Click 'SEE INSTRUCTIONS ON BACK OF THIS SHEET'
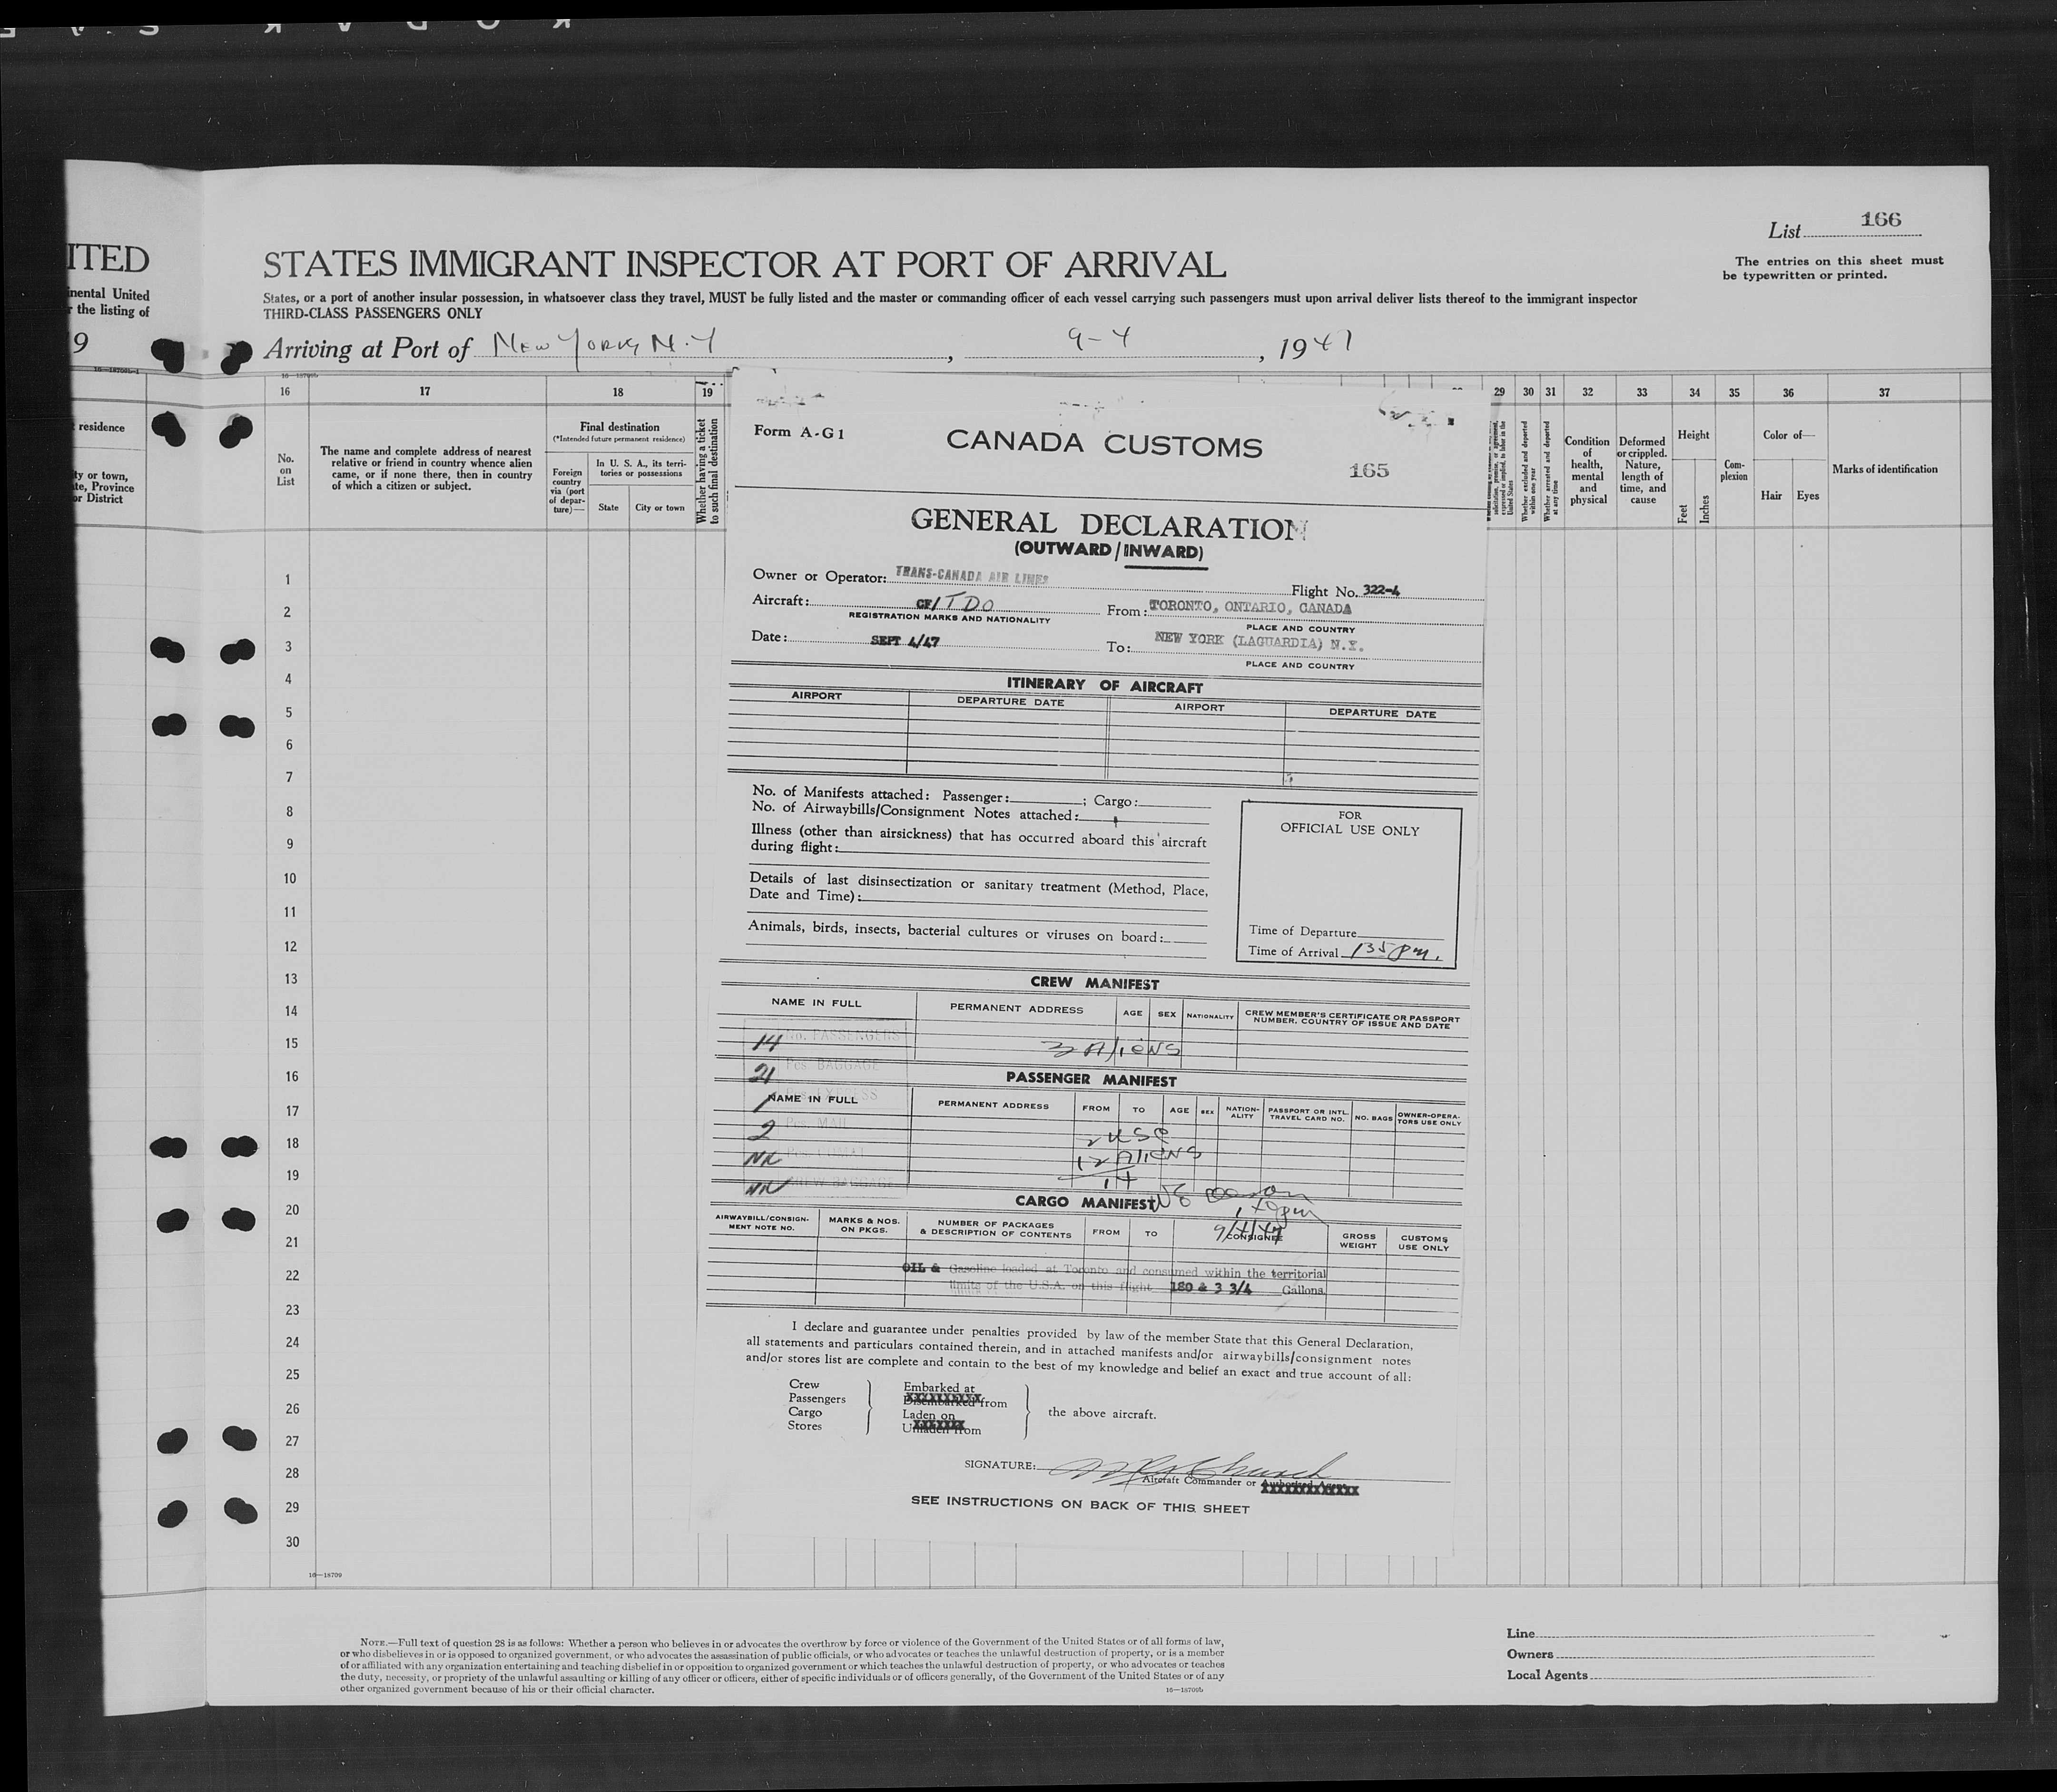 [1080, 1504]
